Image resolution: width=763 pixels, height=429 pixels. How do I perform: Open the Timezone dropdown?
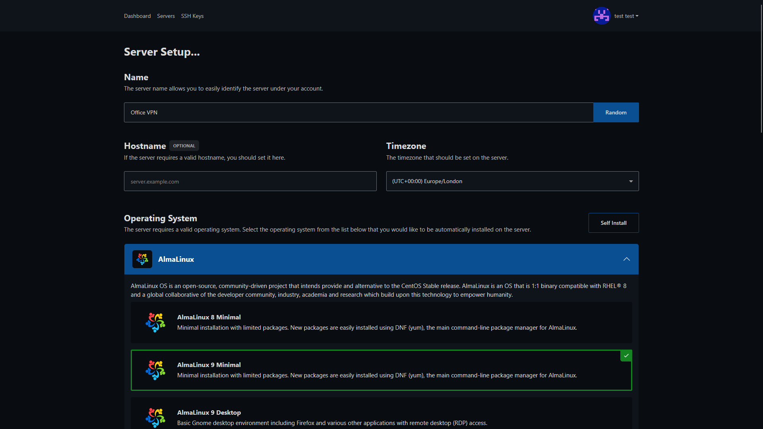(513, 181)
